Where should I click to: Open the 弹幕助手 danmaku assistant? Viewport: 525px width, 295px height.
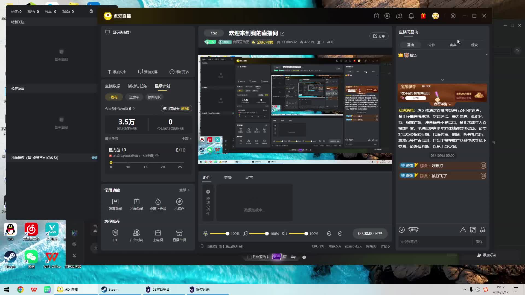point(115,204)
